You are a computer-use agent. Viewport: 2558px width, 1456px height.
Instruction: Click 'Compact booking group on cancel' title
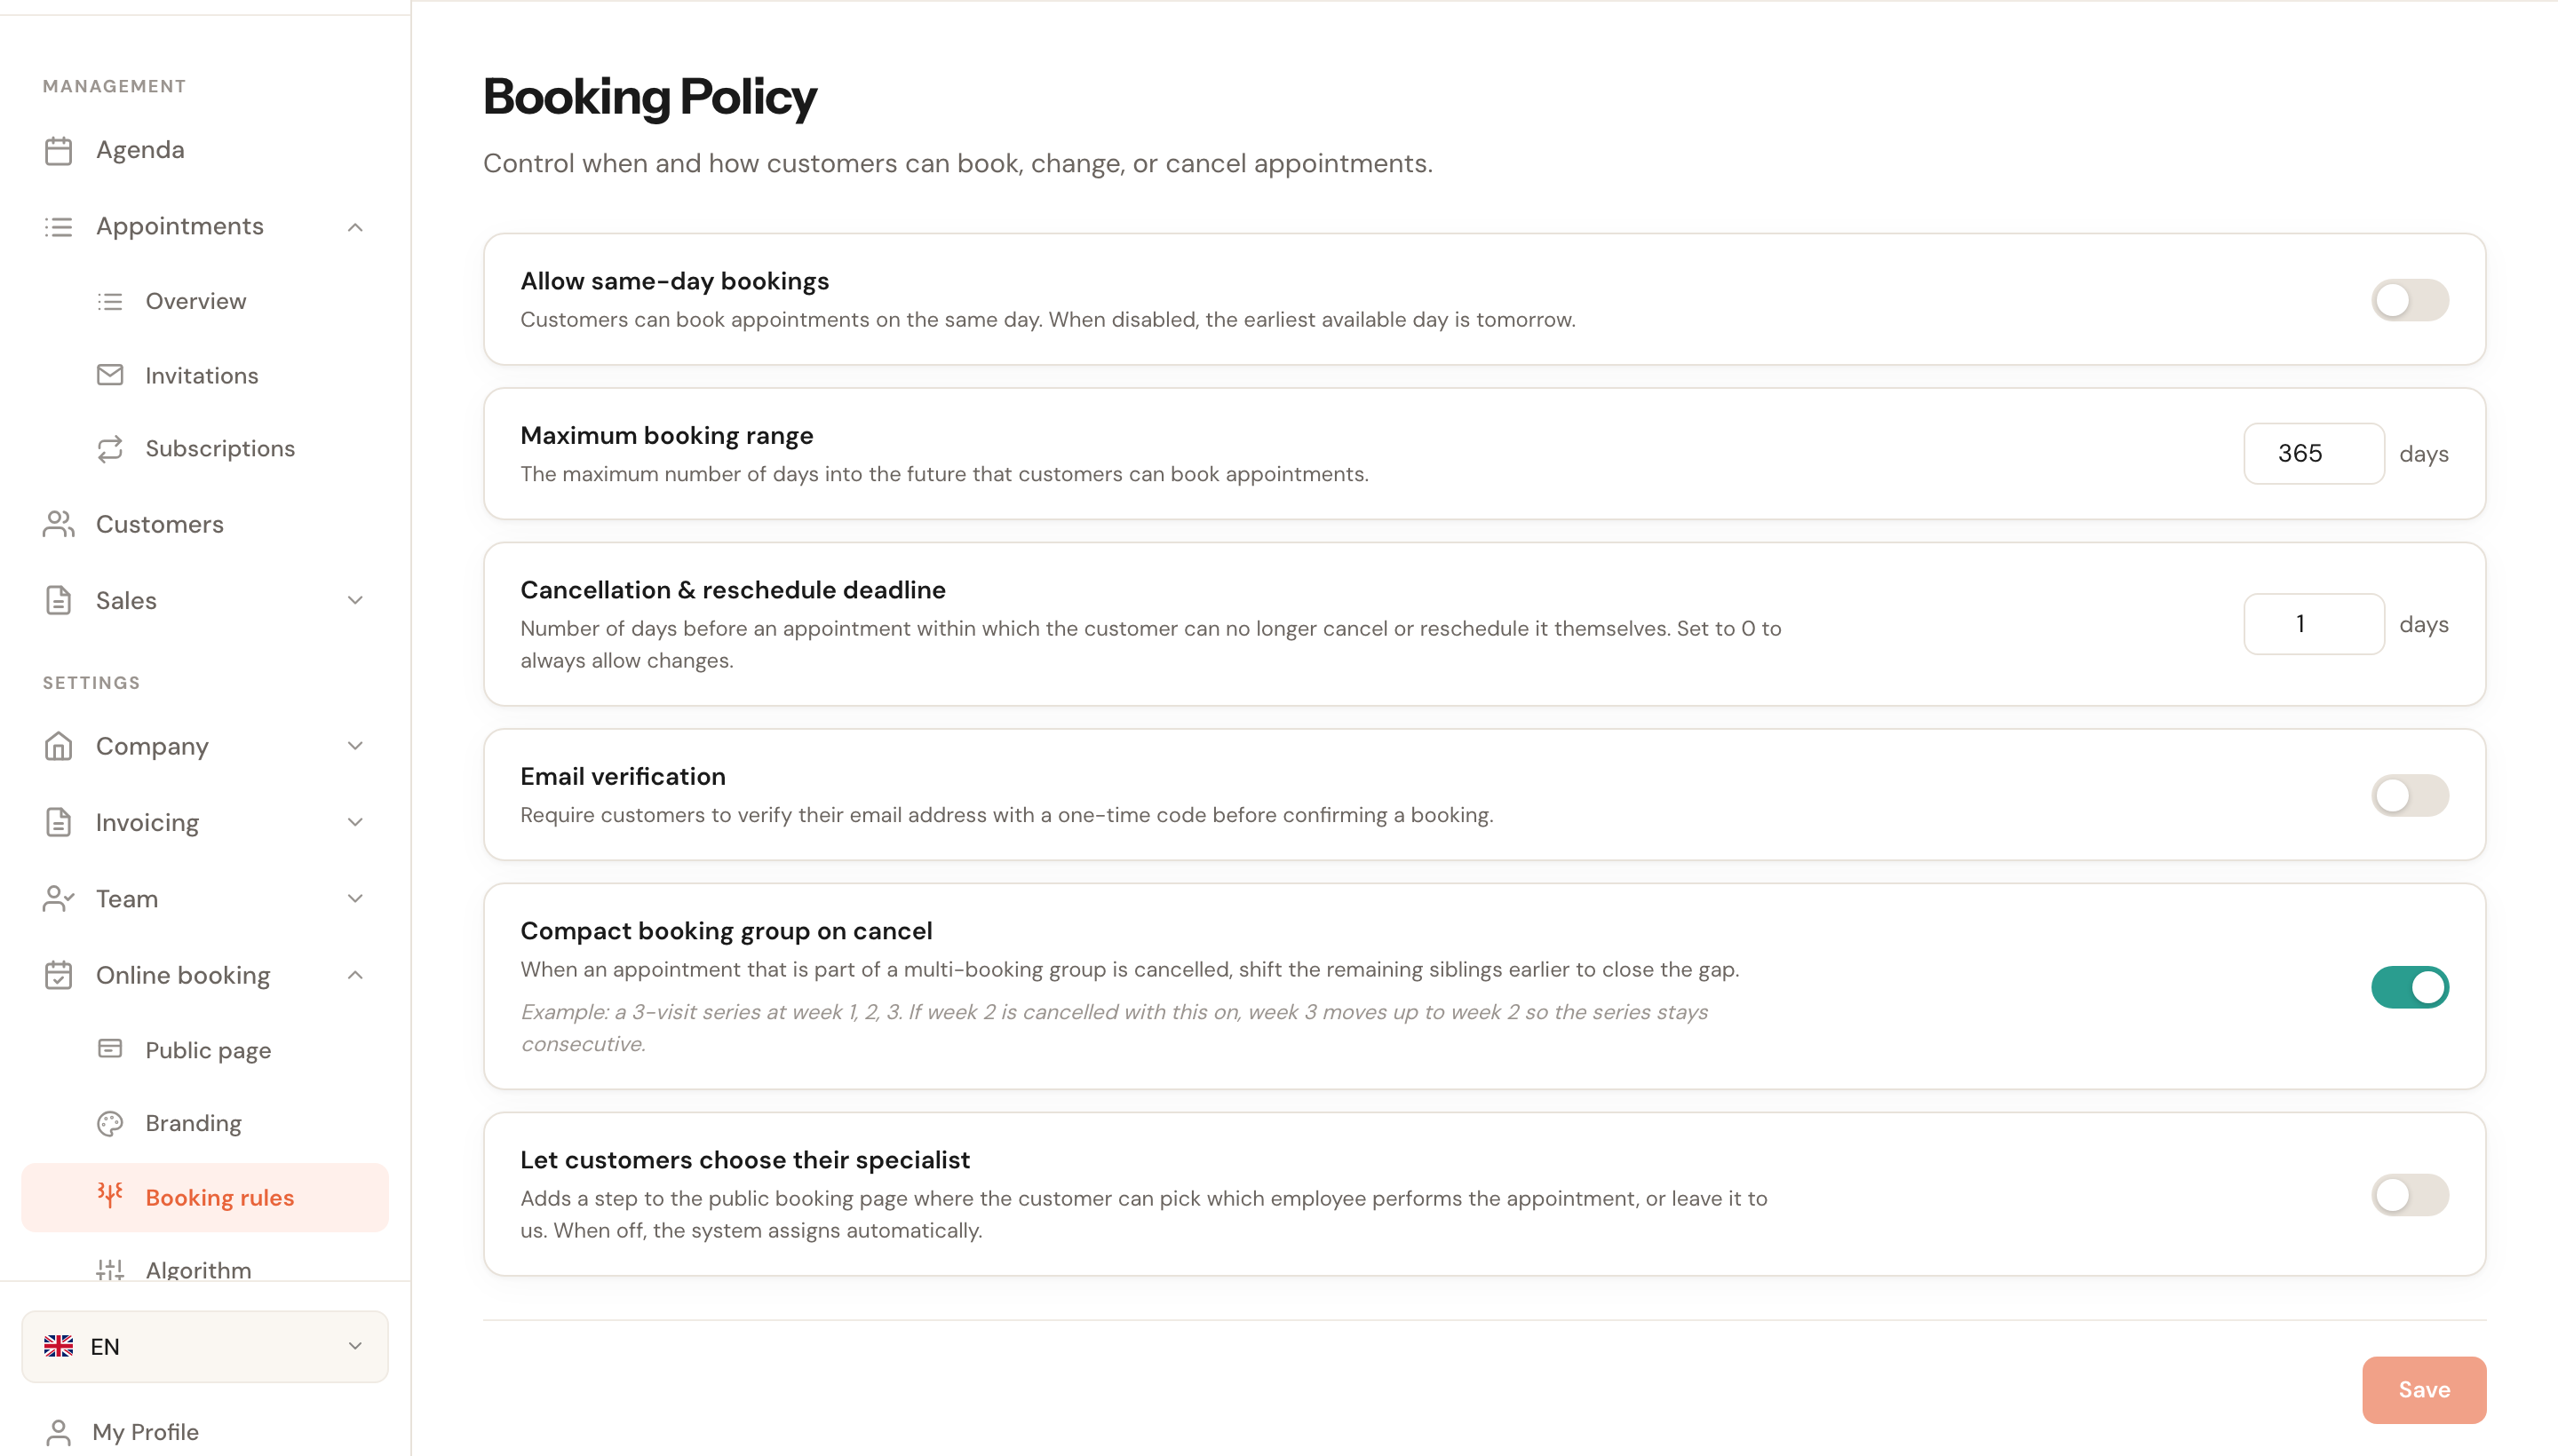click(x=726, y=931)
